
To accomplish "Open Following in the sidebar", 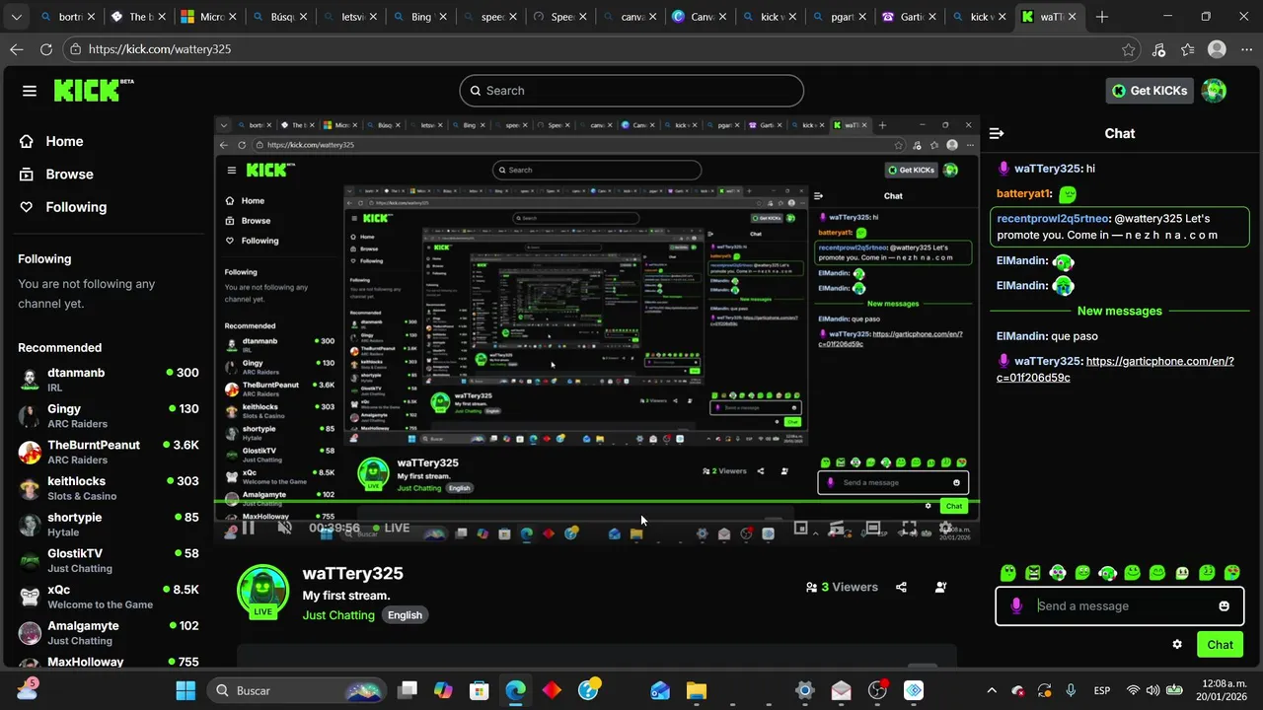I will coord(63,207).
